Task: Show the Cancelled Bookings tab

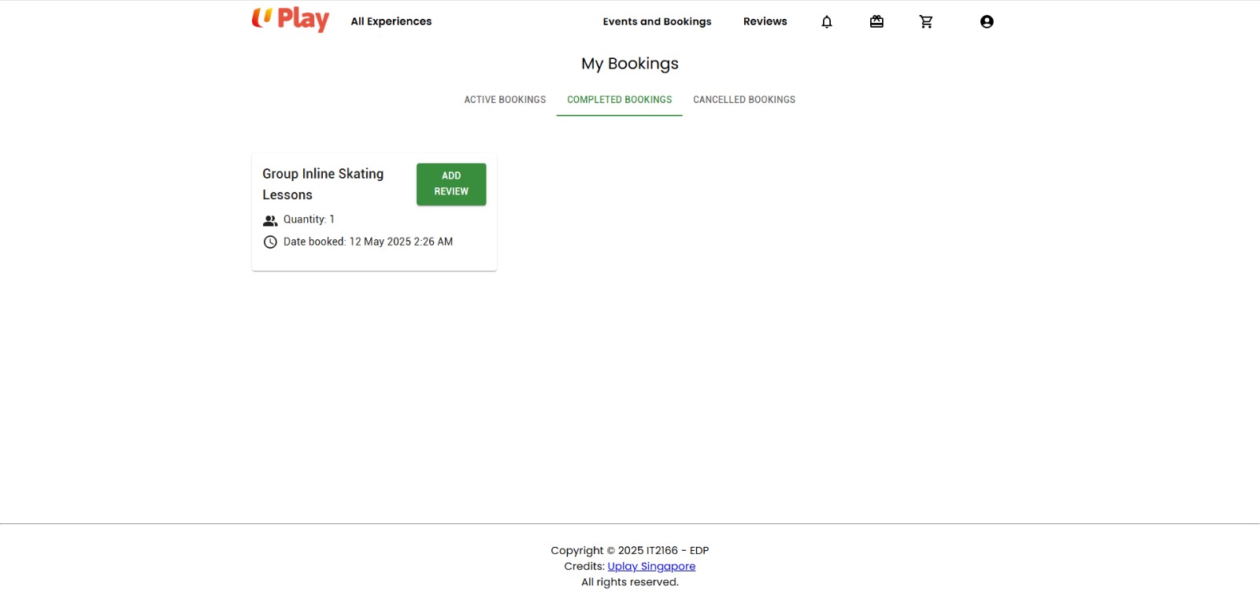Action: (x=743, y=100)
